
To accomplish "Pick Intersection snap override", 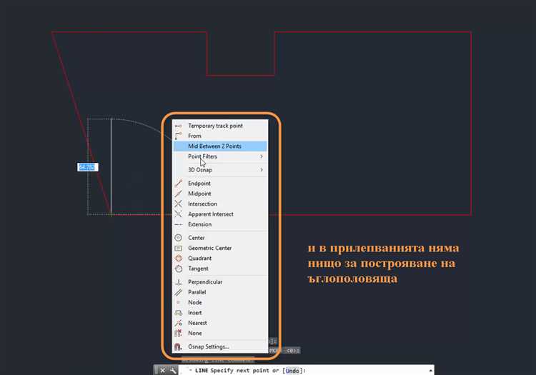I will coord(220,204).
